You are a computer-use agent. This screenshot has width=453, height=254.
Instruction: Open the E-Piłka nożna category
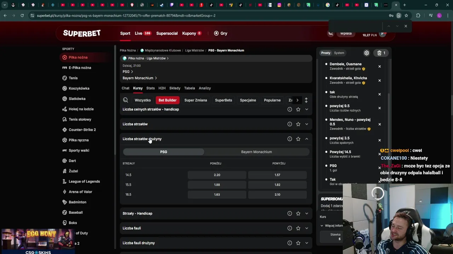tap(80, 68)
